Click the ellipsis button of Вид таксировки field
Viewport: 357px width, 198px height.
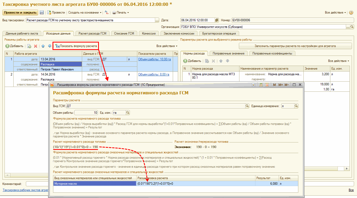pyautogui.click(x=157, y=20)
